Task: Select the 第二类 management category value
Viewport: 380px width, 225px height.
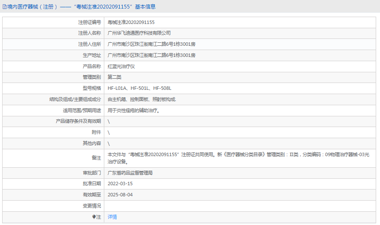Action: coord(115,77)
